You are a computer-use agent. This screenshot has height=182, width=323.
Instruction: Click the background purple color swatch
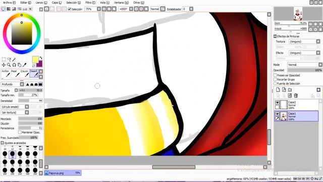39,64
